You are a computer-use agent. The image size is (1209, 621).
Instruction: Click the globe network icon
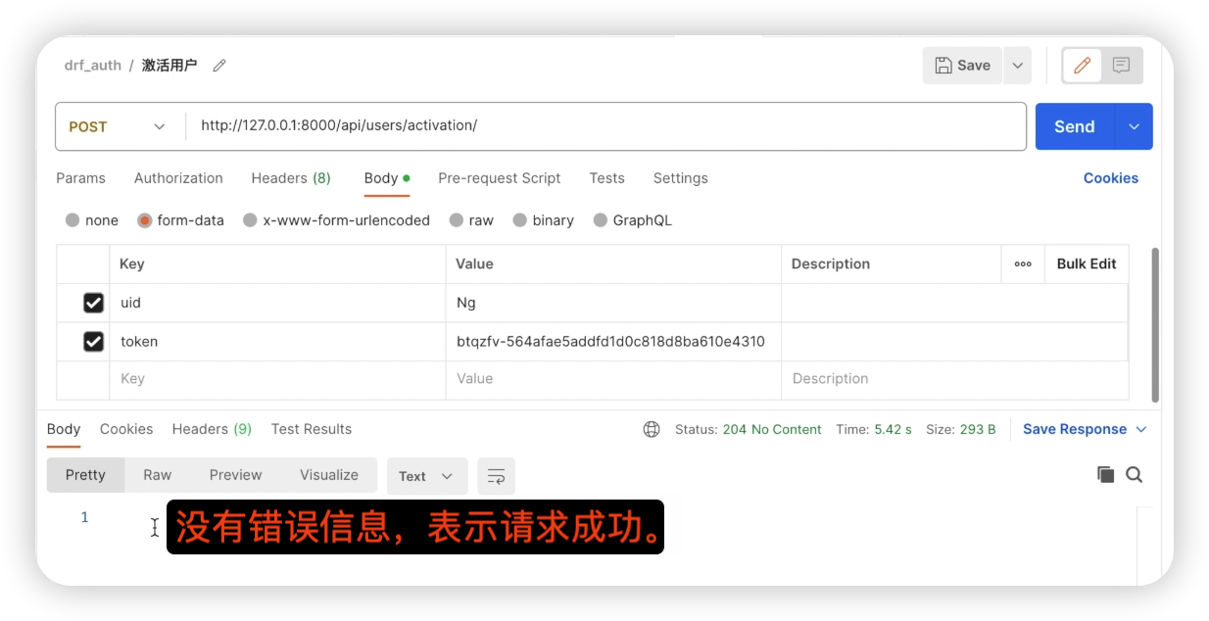pos(652,429)
